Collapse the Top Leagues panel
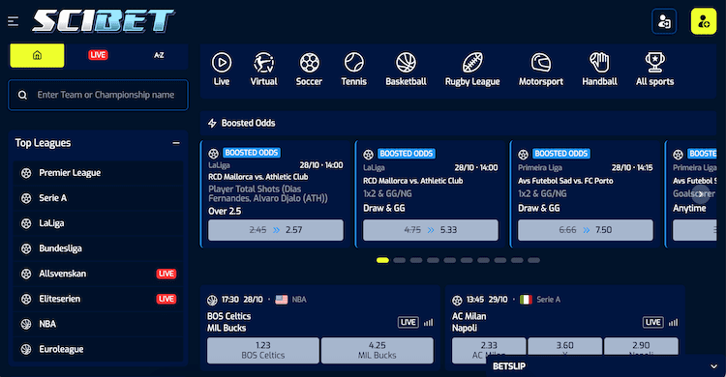This screenshot has height=377, width=726. coord(176,143)
